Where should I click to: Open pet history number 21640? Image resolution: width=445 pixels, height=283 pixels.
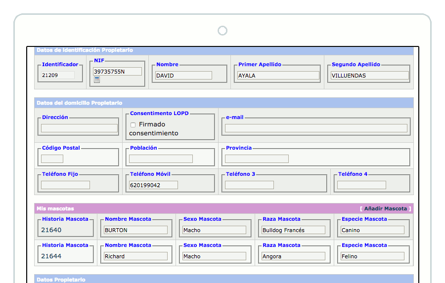51,230
